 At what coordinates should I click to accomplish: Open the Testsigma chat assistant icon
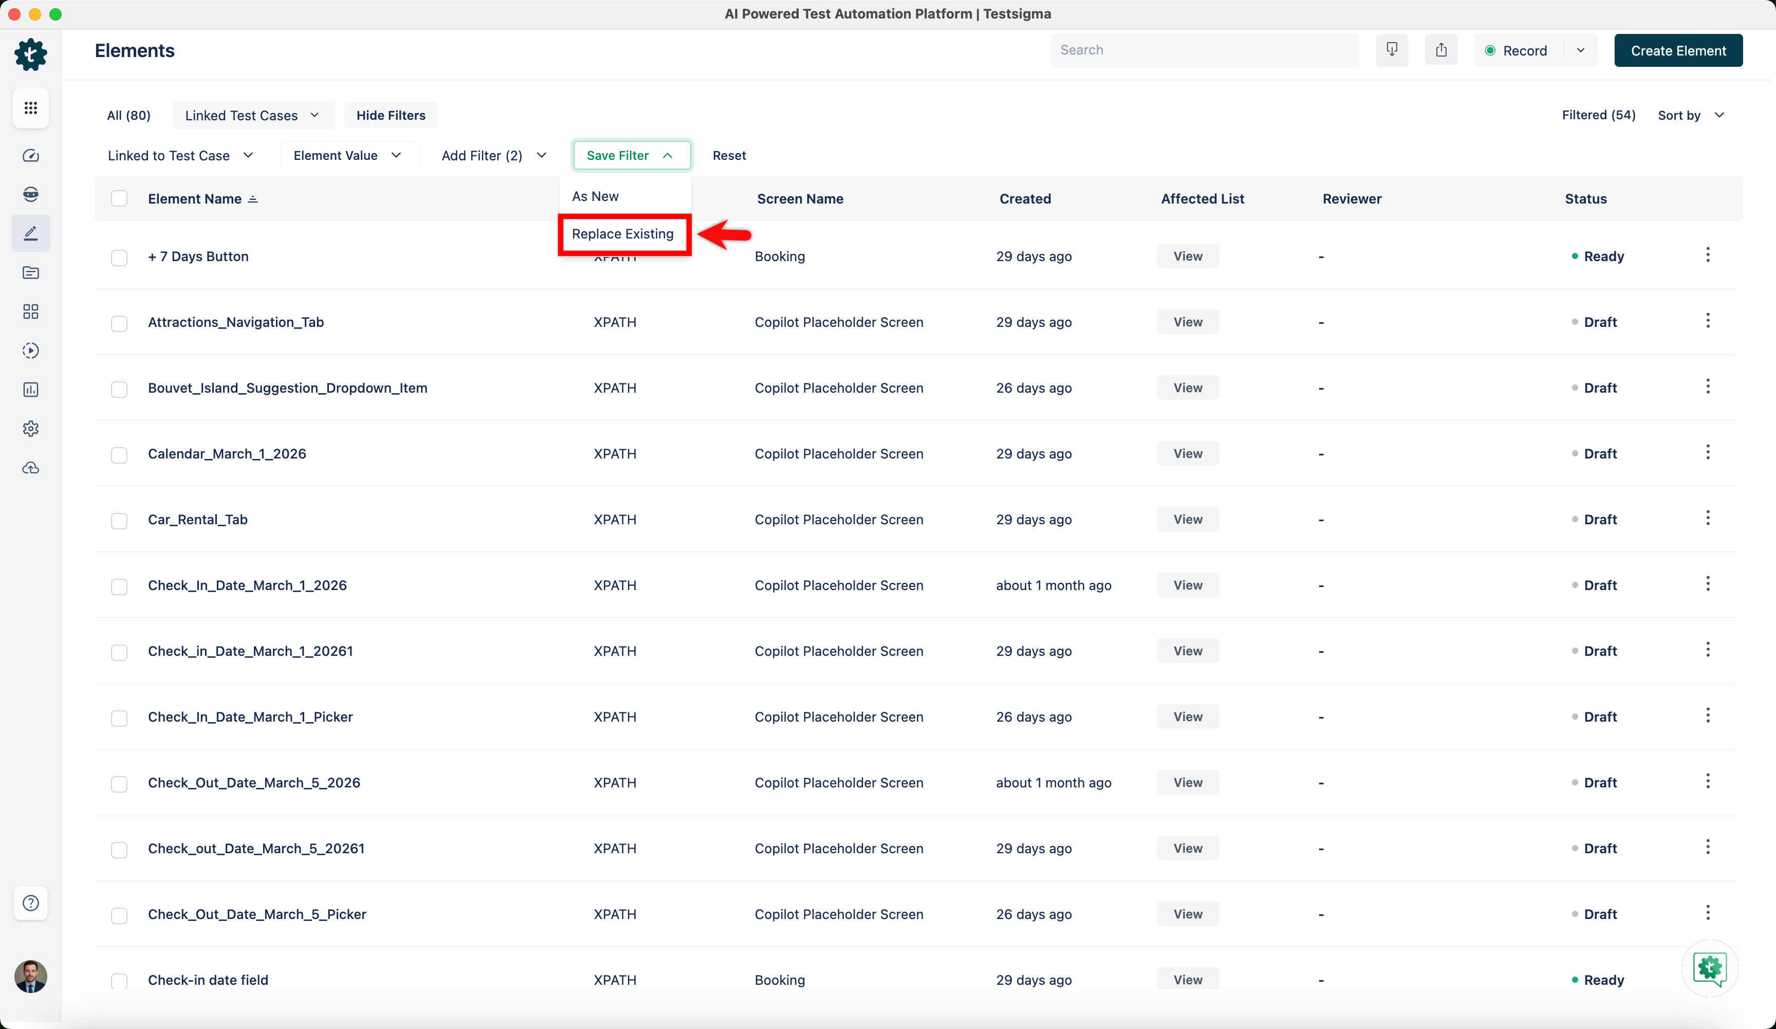click(1709, 968)
